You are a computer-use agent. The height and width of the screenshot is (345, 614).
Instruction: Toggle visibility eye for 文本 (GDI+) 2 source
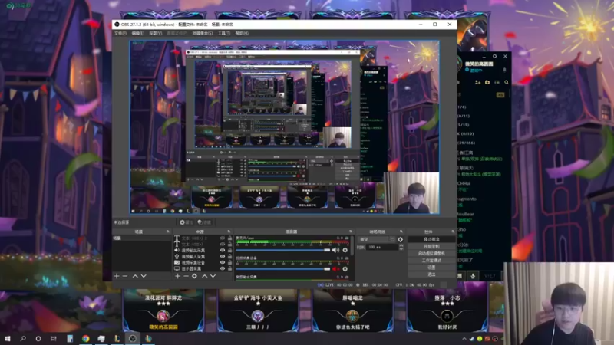pos(223,238)
